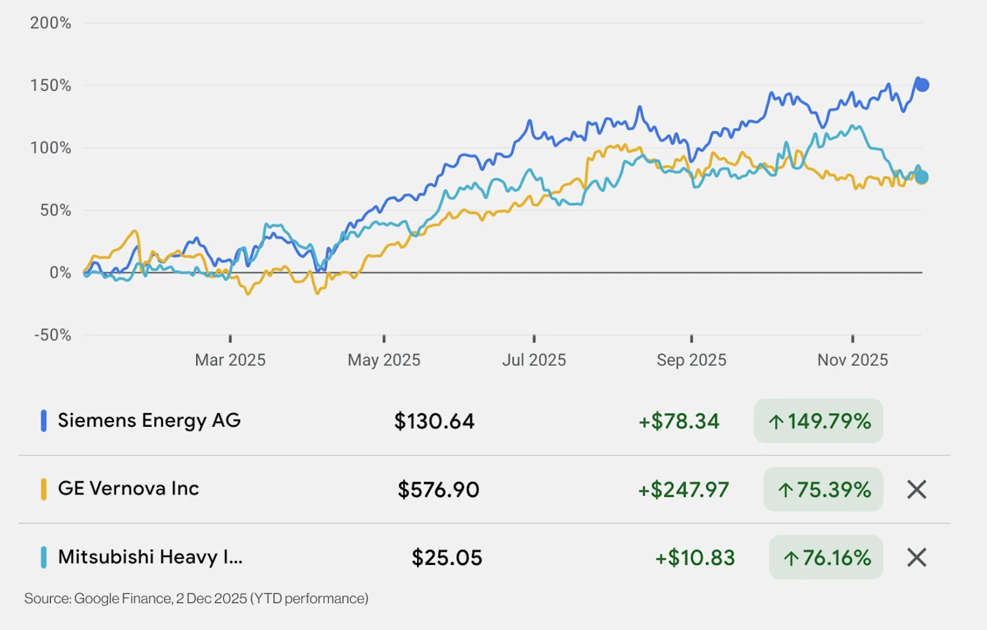Select the blue endpoint dot on the chart

click(x=921, y=84)
